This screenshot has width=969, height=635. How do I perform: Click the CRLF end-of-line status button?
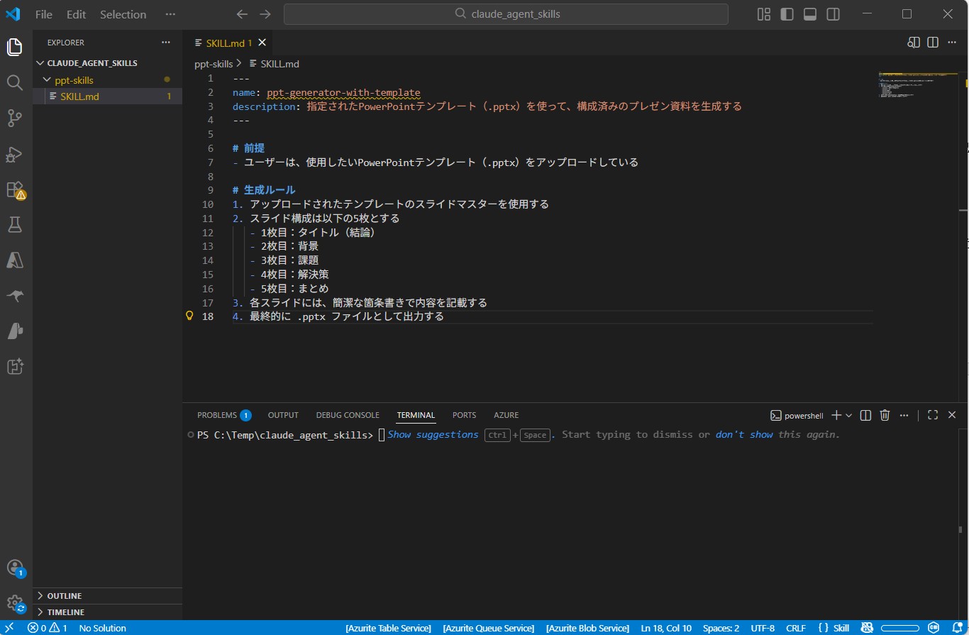796,628
